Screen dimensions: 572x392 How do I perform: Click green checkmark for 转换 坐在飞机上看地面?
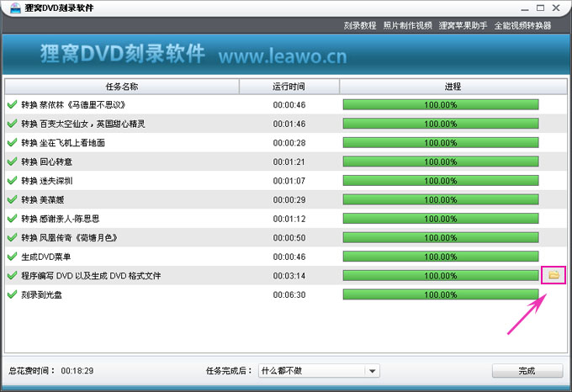click(x=12, y=142)
